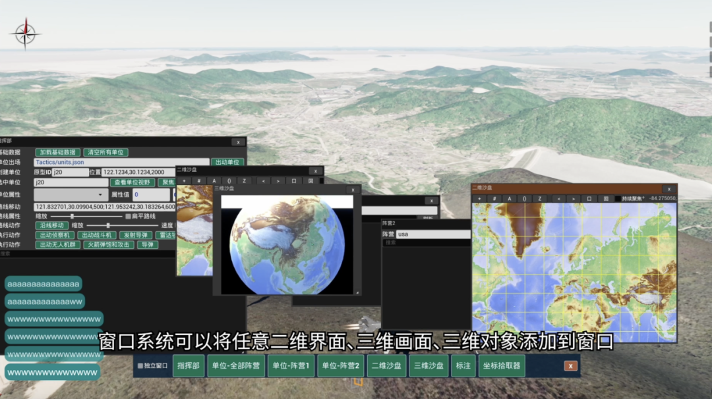712x399 pixels.
Task: Click the A icon in the dark-titled 二维沙盘 window
Action: pyautogui.click(x=214, y=181)
